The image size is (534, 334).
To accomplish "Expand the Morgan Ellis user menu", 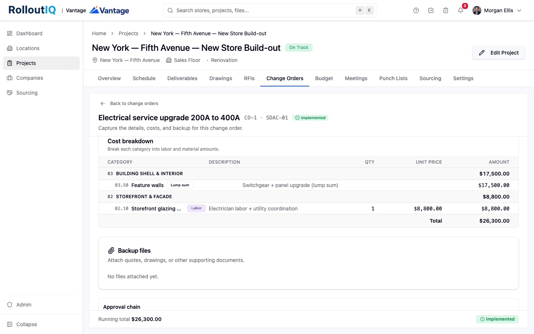I will click(x=497, y=10).
